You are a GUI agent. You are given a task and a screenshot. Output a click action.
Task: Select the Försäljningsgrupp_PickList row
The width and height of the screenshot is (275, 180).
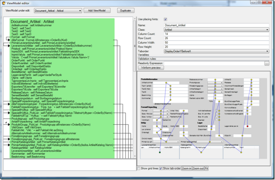[46, 139]
